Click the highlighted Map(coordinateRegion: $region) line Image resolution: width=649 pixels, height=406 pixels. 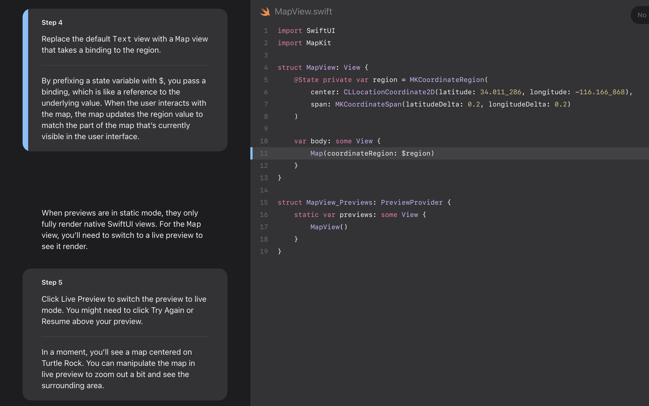(372, 153)
